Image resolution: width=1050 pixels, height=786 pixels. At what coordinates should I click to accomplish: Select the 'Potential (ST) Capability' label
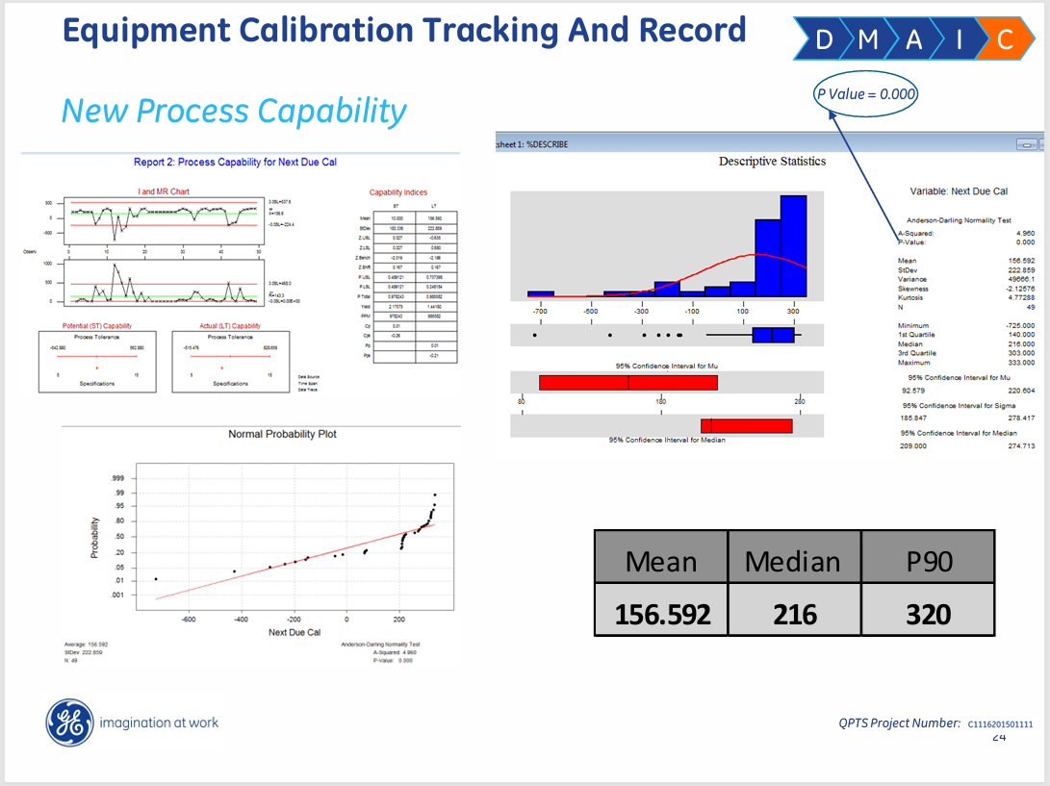coord(97,326)
